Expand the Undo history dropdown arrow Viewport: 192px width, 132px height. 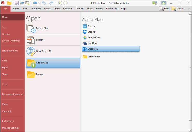coord(48,3)
